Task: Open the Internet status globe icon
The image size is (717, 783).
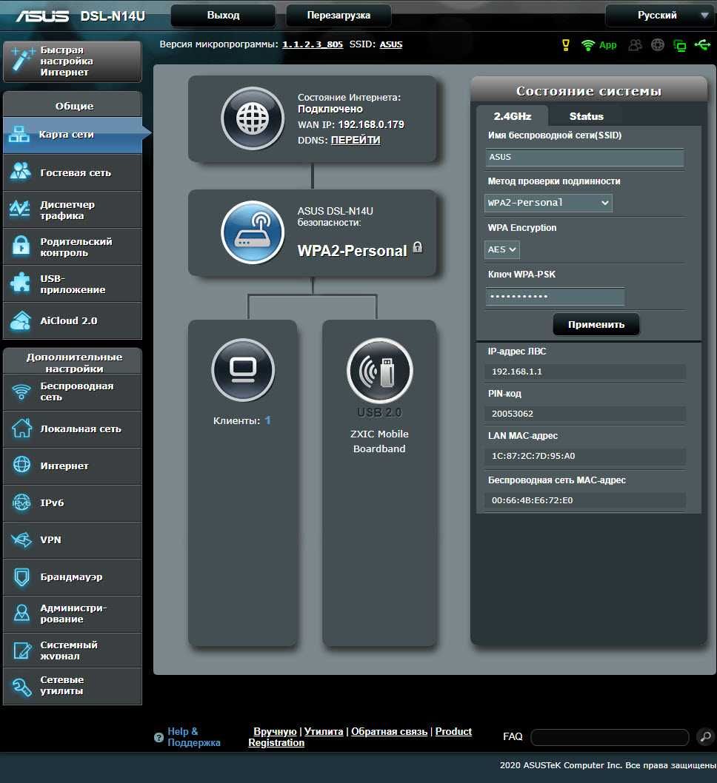Action: coord(253,119)
